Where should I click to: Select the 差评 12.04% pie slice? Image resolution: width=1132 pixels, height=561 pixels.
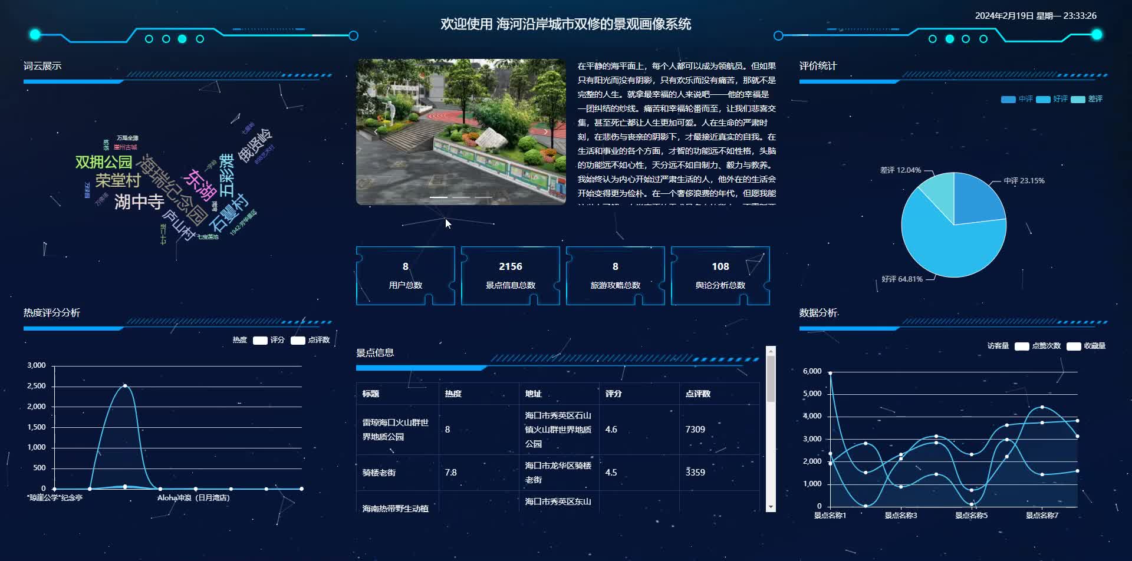point(940,191)
